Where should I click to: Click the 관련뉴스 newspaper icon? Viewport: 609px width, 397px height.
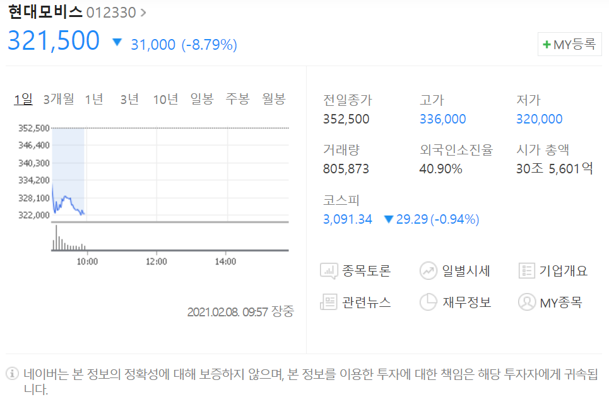click(329, 302)
